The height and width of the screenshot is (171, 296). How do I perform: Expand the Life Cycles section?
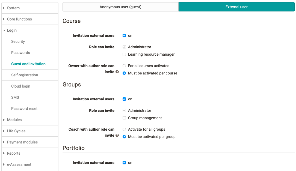(x=16, y=131)
